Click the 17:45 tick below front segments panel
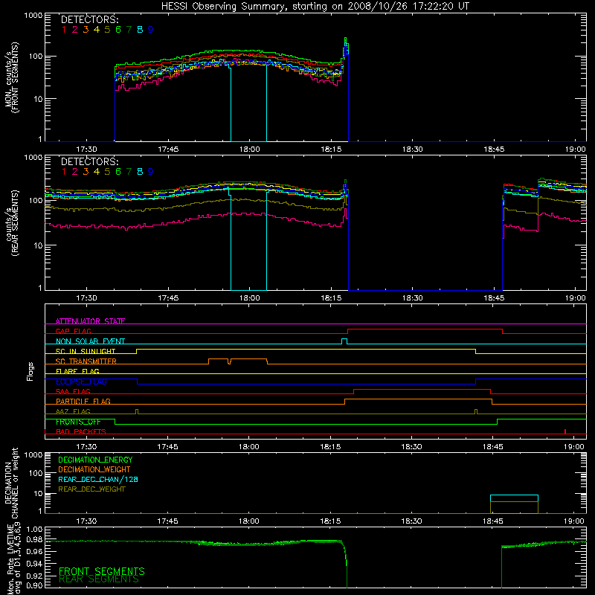 tap(168, 149)
